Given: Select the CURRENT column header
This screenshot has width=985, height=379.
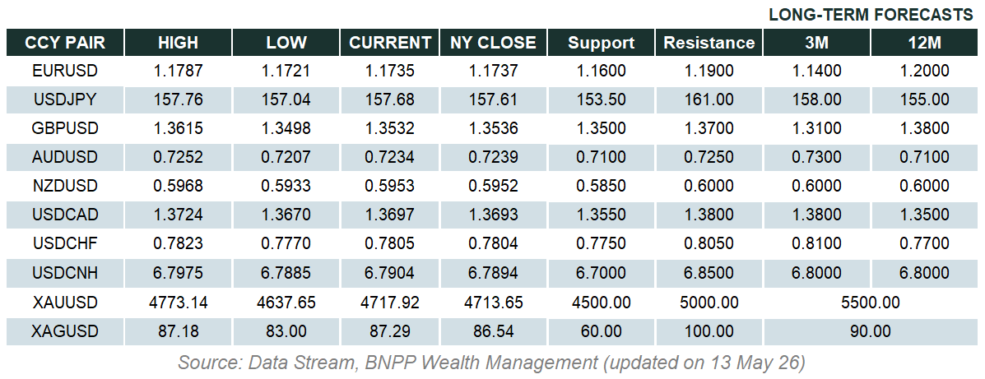Looking at the screenshot, I should coord(390,42).
